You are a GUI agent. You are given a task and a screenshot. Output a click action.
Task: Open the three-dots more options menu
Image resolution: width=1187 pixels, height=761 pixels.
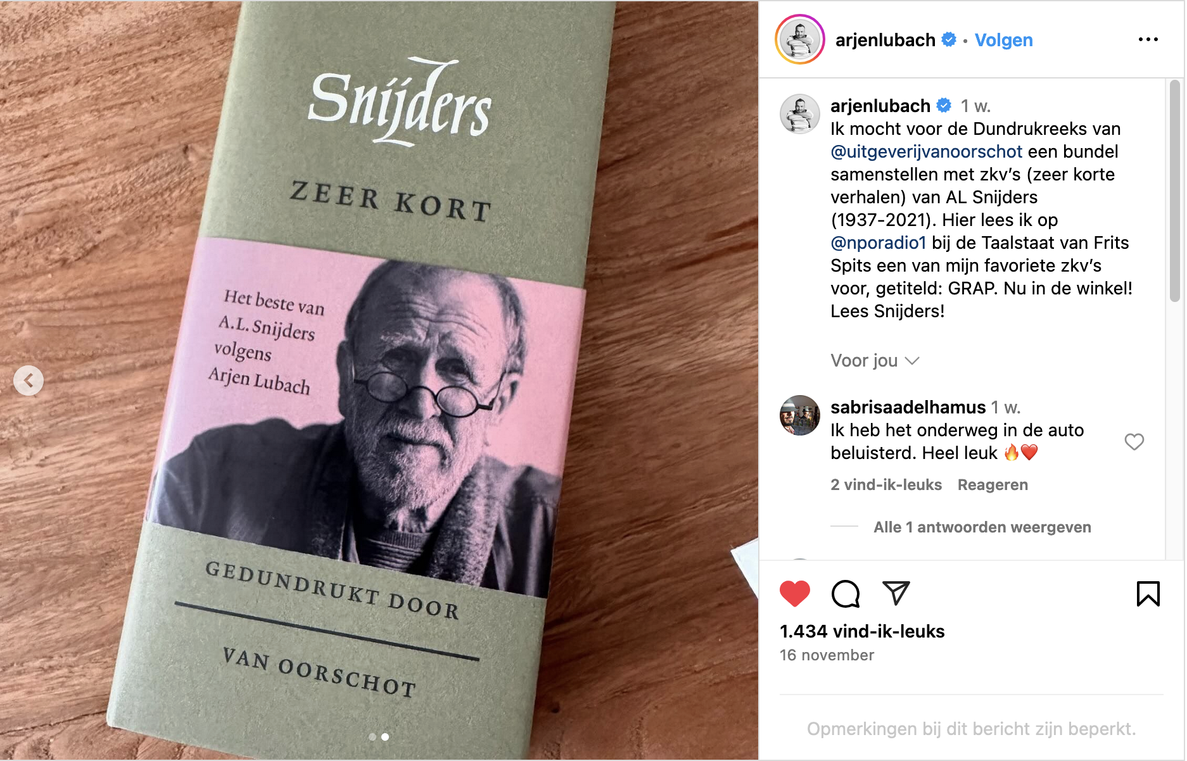tap(1148, 39)
